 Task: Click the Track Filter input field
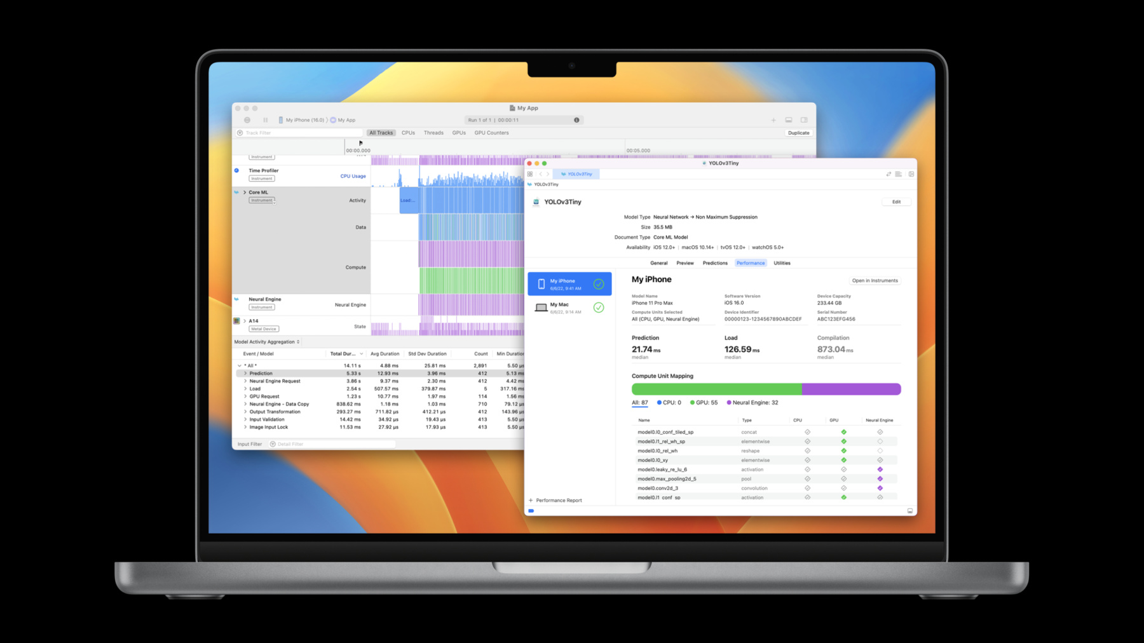[299, 133]
